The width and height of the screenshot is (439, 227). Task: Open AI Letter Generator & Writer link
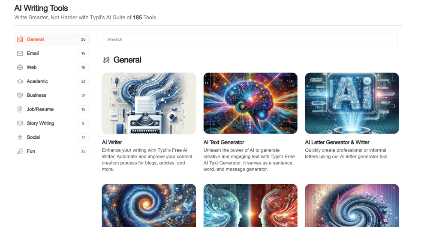(337, 142)
